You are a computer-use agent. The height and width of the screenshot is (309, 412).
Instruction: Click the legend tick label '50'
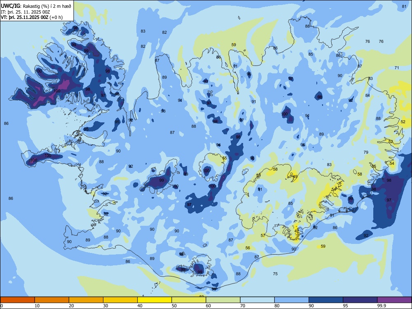pyautogui.click(x=174, y=306)
